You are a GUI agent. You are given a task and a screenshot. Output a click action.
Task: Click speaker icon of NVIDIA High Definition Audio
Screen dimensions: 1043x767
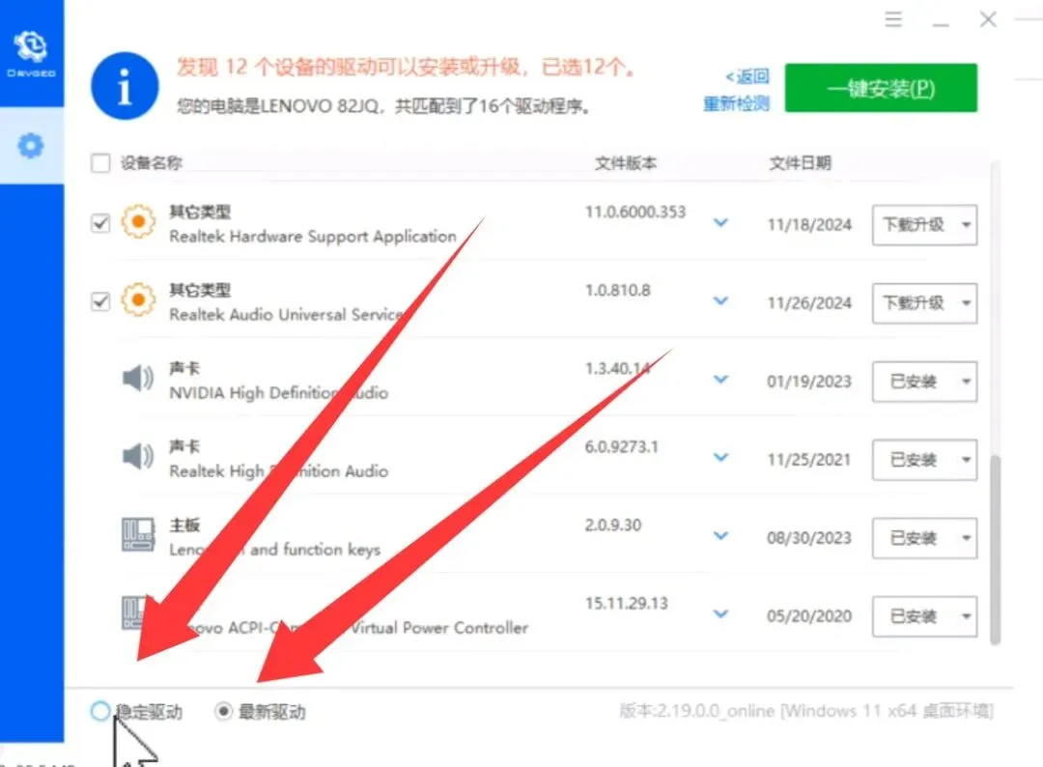pyautogui.click(x=138, y=379)
